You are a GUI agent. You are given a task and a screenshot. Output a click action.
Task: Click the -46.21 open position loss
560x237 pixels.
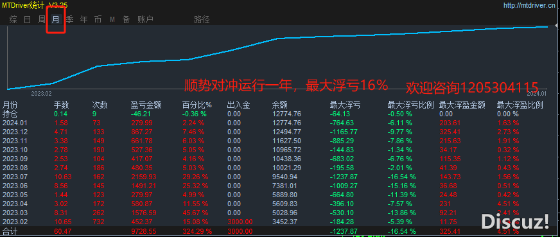[x=141, y=114]
